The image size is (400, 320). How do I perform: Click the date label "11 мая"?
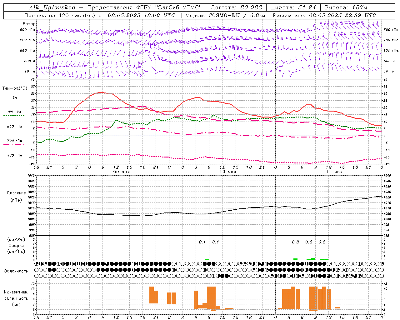[334, 172]
